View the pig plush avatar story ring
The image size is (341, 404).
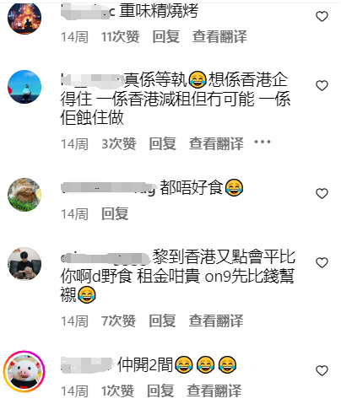(24, 371)
